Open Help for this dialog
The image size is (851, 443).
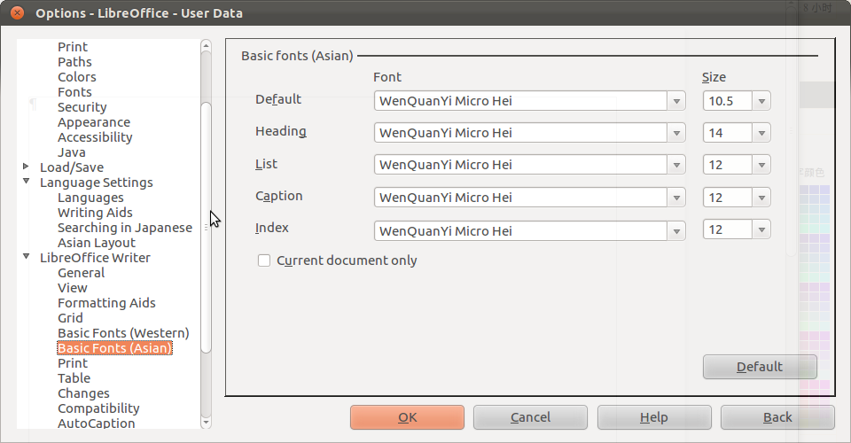(x=654, y=417)
